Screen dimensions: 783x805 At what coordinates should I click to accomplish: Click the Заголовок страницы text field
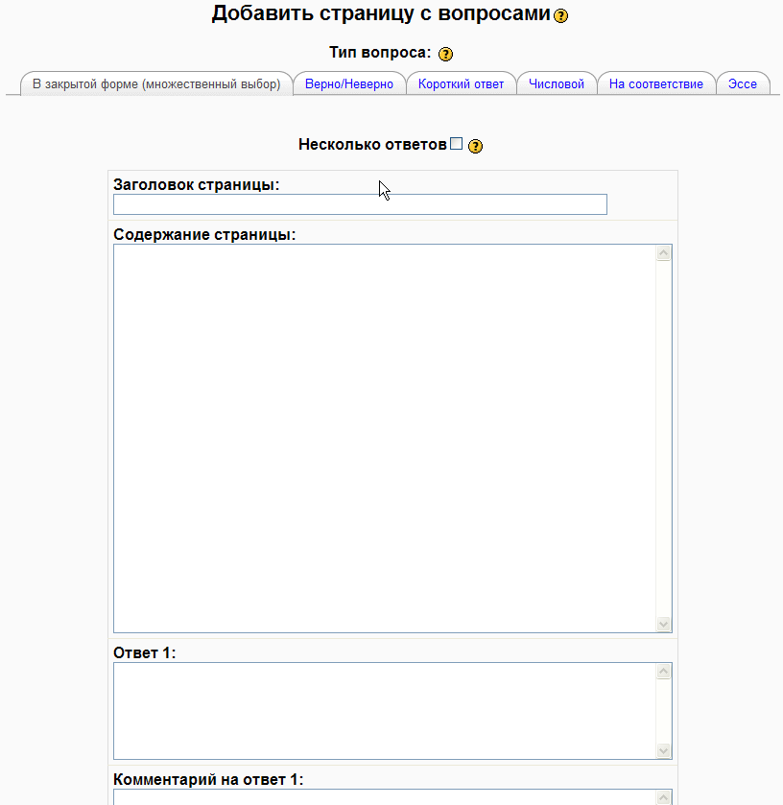(x=360, y=204)
